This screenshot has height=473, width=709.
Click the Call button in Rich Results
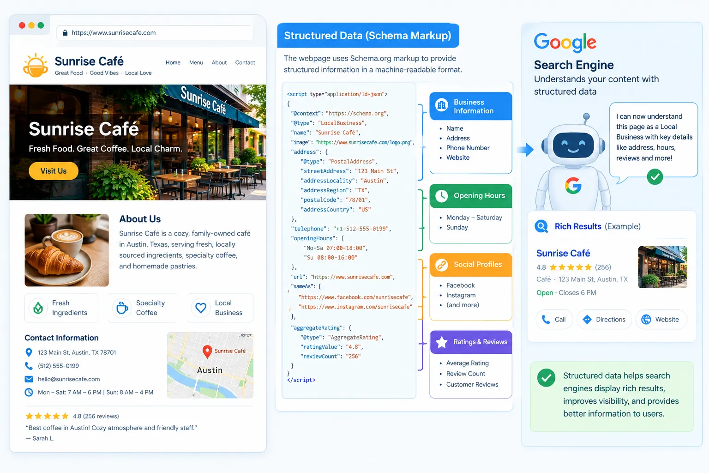(554, 319)
